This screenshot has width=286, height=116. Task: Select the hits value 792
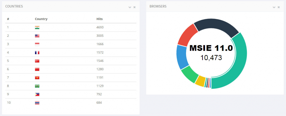click(x=99, y=94)
